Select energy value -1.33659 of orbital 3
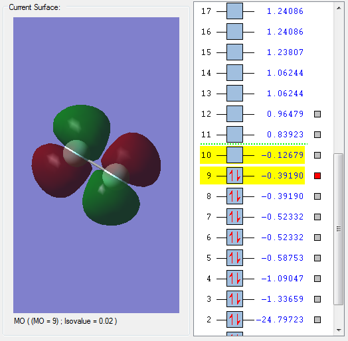This screenshot has width=348, height=341. [282, 299]
